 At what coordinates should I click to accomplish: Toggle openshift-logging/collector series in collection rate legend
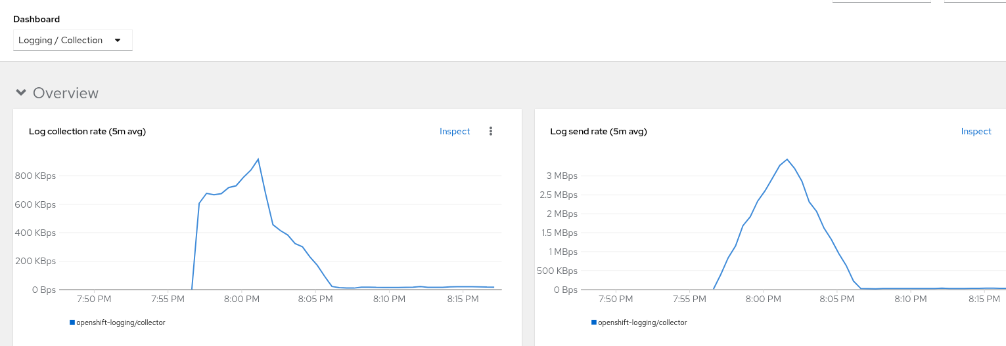tap(121, 322)
